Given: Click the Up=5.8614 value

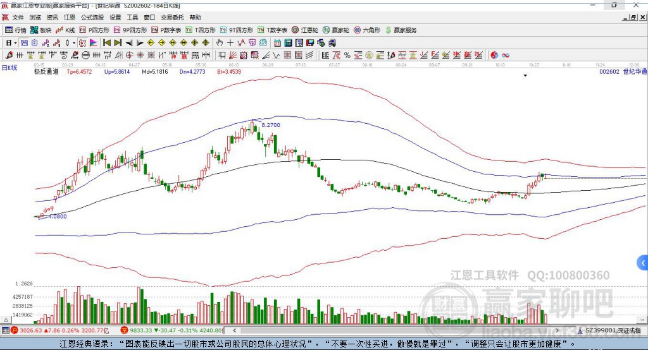Looking at the screenshot, I should [117, 72].
